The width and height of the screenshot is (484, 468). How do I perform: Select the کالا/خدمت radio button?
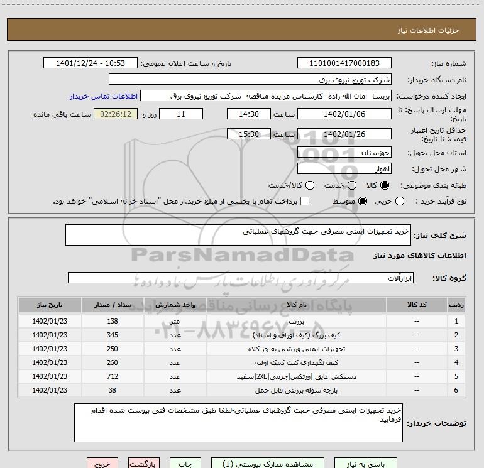pyautogui.click(x=310, y=185)
